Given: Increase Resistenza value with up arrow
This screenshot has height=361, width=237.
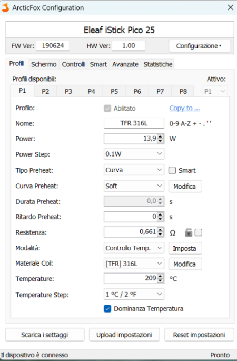Looking at the screenshot, I should coord(160,230).
